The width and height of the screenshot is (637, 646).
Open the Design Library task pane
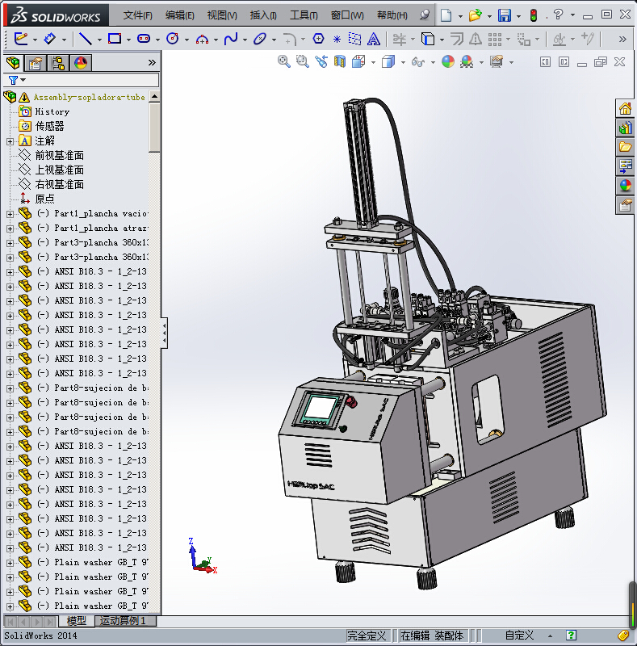tap(625, 128)
